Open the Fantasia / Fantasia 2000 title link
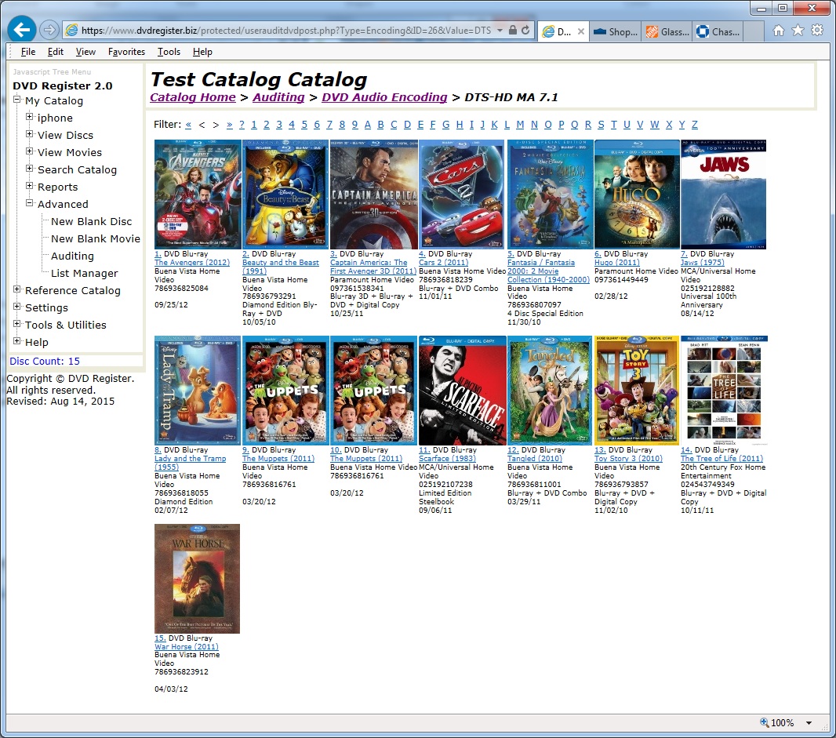Screen dimensions: 836x738 point(549,271)
